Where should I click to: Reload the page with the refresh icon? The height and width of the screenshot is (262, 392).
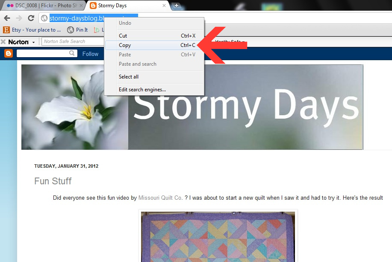pos(31,18)
